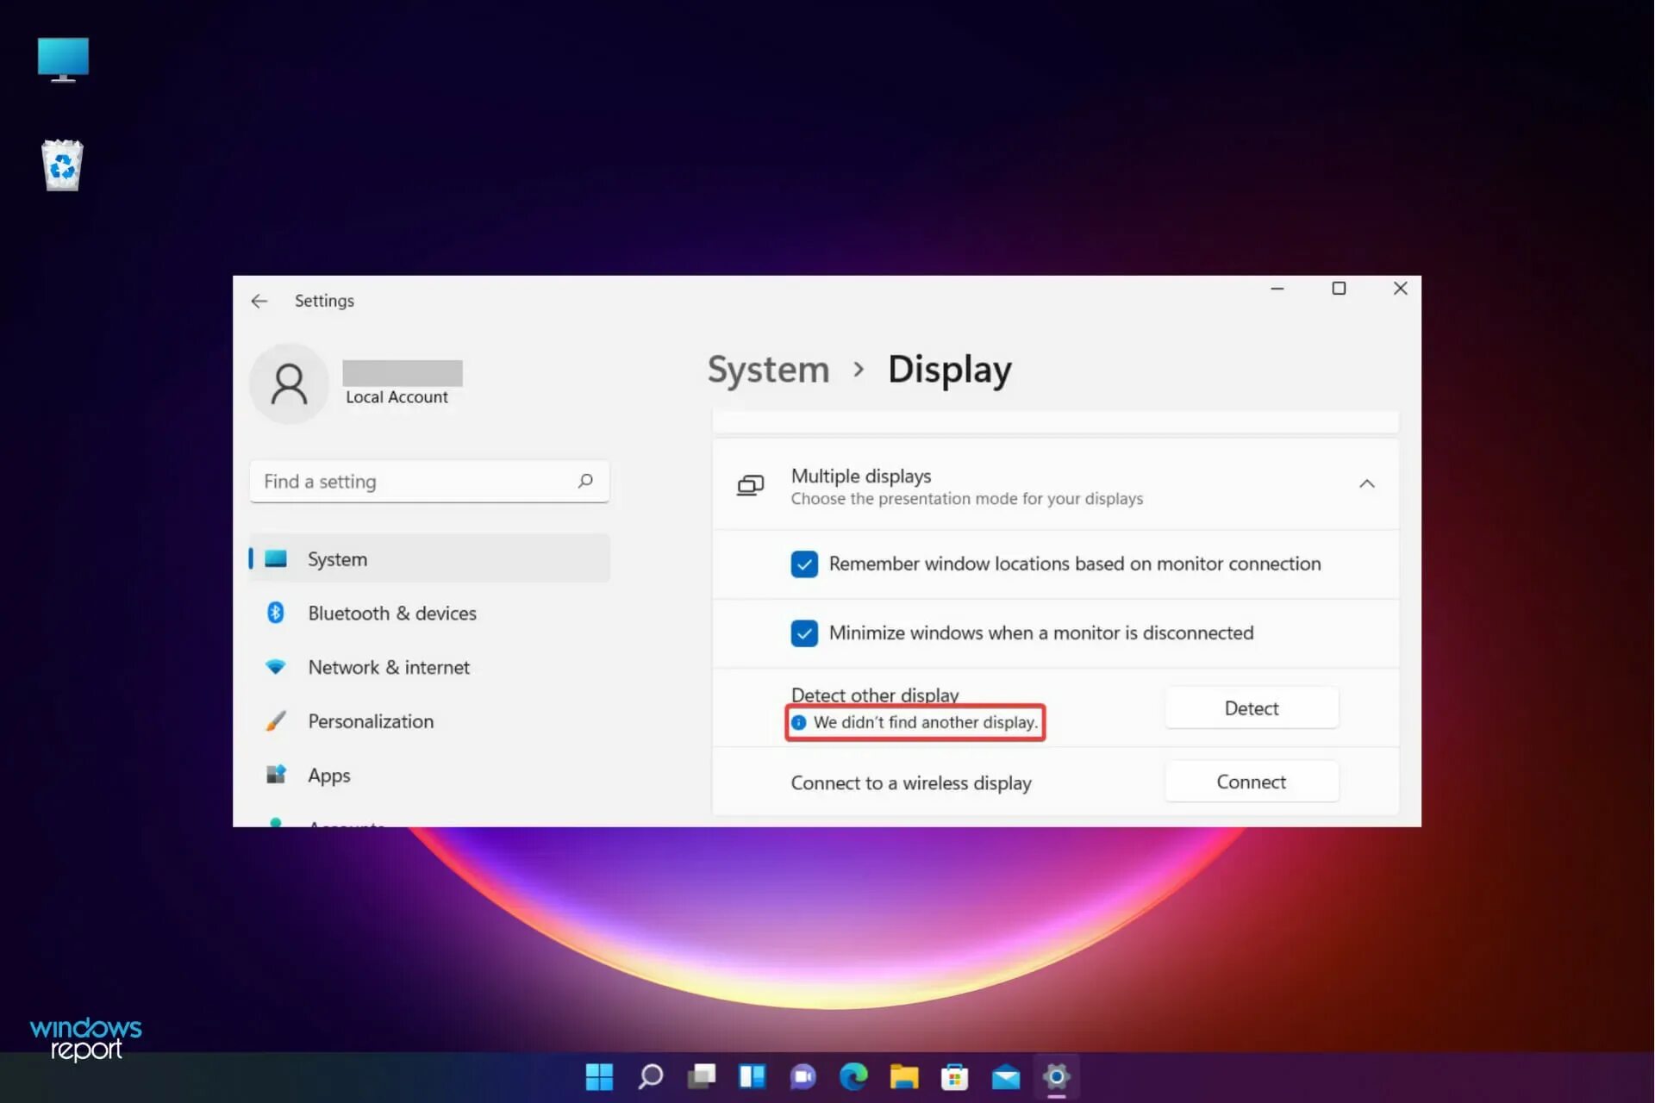The image size is (1655, 1103).
Task: Open Widgets from the taskbar
Action: tap(752, 1076)
